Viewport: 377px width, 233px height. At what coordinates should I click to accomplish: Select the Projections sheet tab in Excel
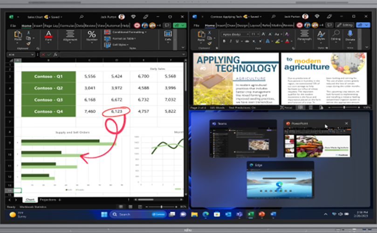point(47,199)
